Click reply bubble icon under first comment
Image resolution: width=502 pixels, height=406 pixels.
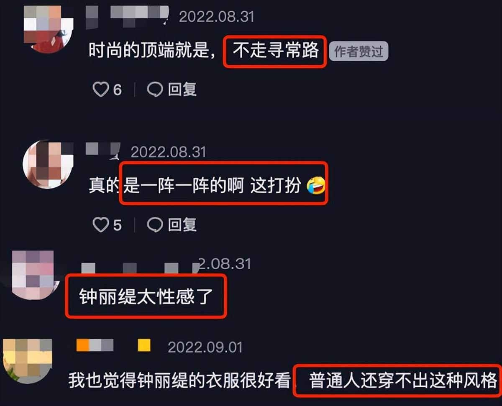pyautogui.click(x=155, y=89)
